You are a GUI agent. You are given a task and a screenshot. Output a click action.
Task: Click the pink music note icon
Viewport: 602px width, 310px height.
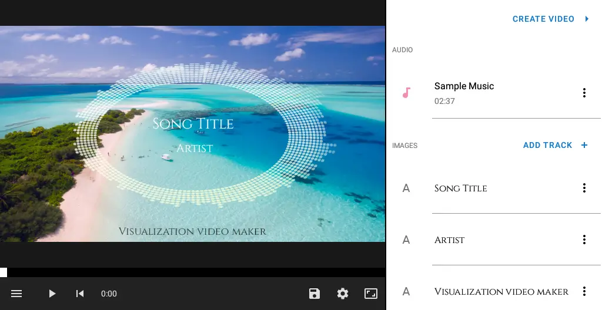click(x=406, y=93)
